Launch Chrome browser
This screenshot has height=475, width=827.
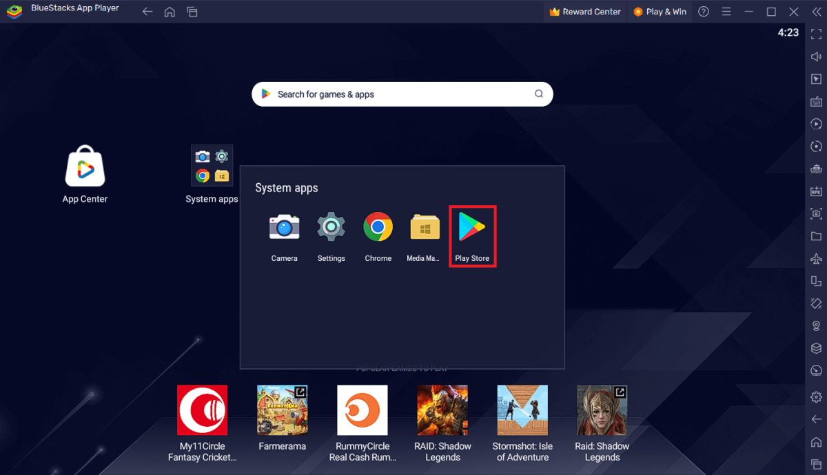click(378, 227)
